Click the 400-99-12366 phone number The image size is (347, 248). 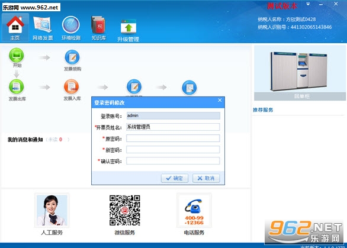point(194,220)
